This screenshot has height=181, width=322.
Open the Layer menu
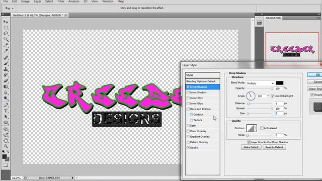[x=37, y=1]
